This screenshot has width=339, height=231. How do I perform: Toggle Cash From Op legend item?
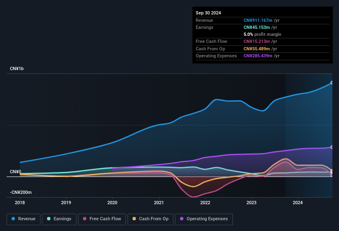[x=150, y=219]
